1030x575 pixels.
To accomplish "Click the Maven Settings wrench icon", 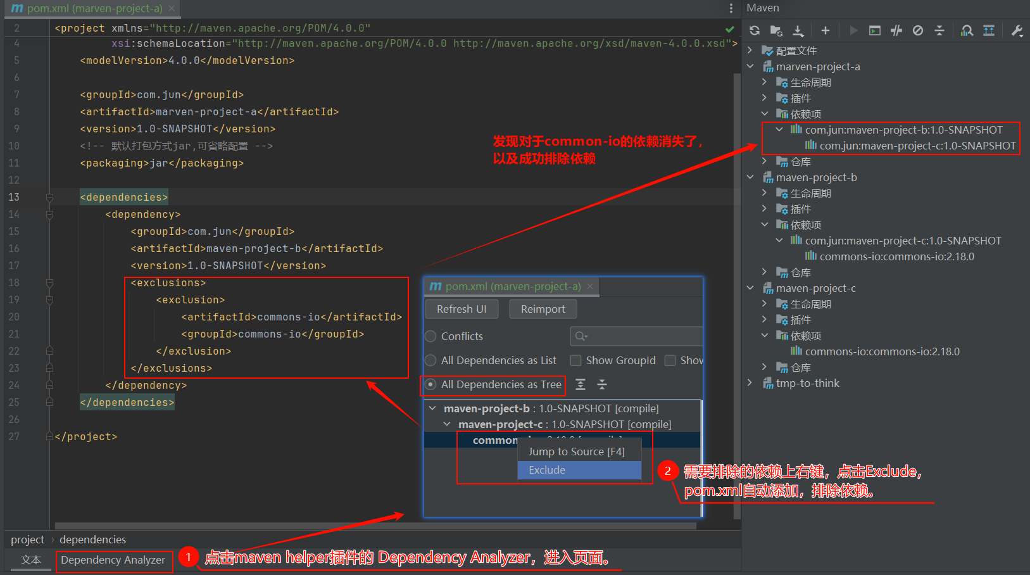I will (1016, 30).
